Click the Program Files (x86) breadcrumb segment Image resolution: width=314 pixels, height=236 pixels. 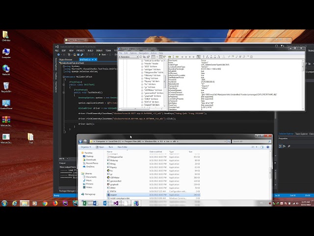pyautogui.click(x=133, y=142)
